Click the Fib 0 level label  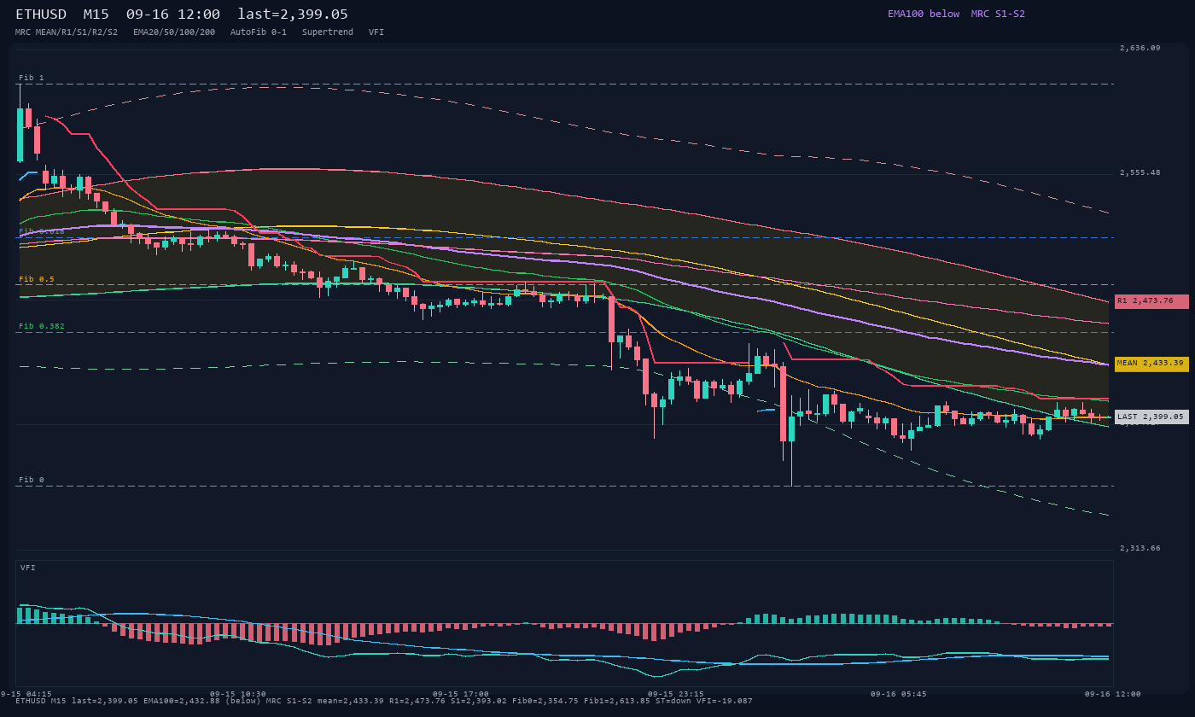pyautogui.click(x=32, y=480)
